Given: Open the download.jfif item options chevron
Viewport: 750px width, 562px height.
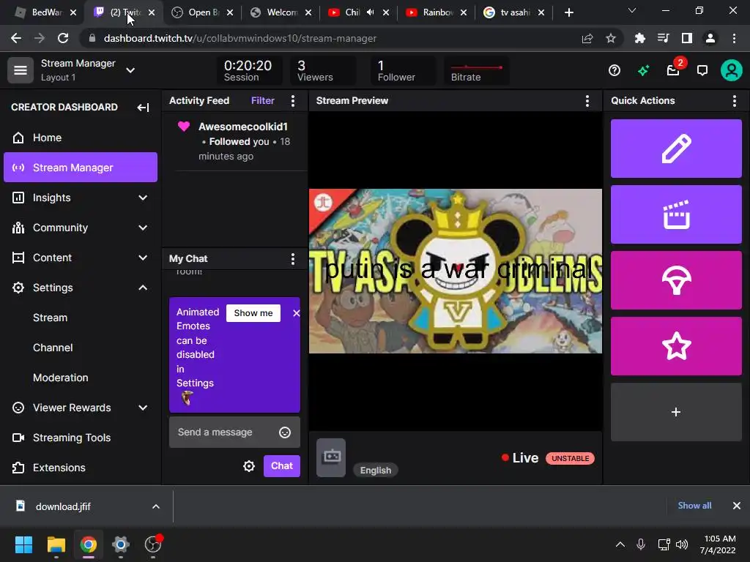Looking at the screenshot, I should click(156, 506).
